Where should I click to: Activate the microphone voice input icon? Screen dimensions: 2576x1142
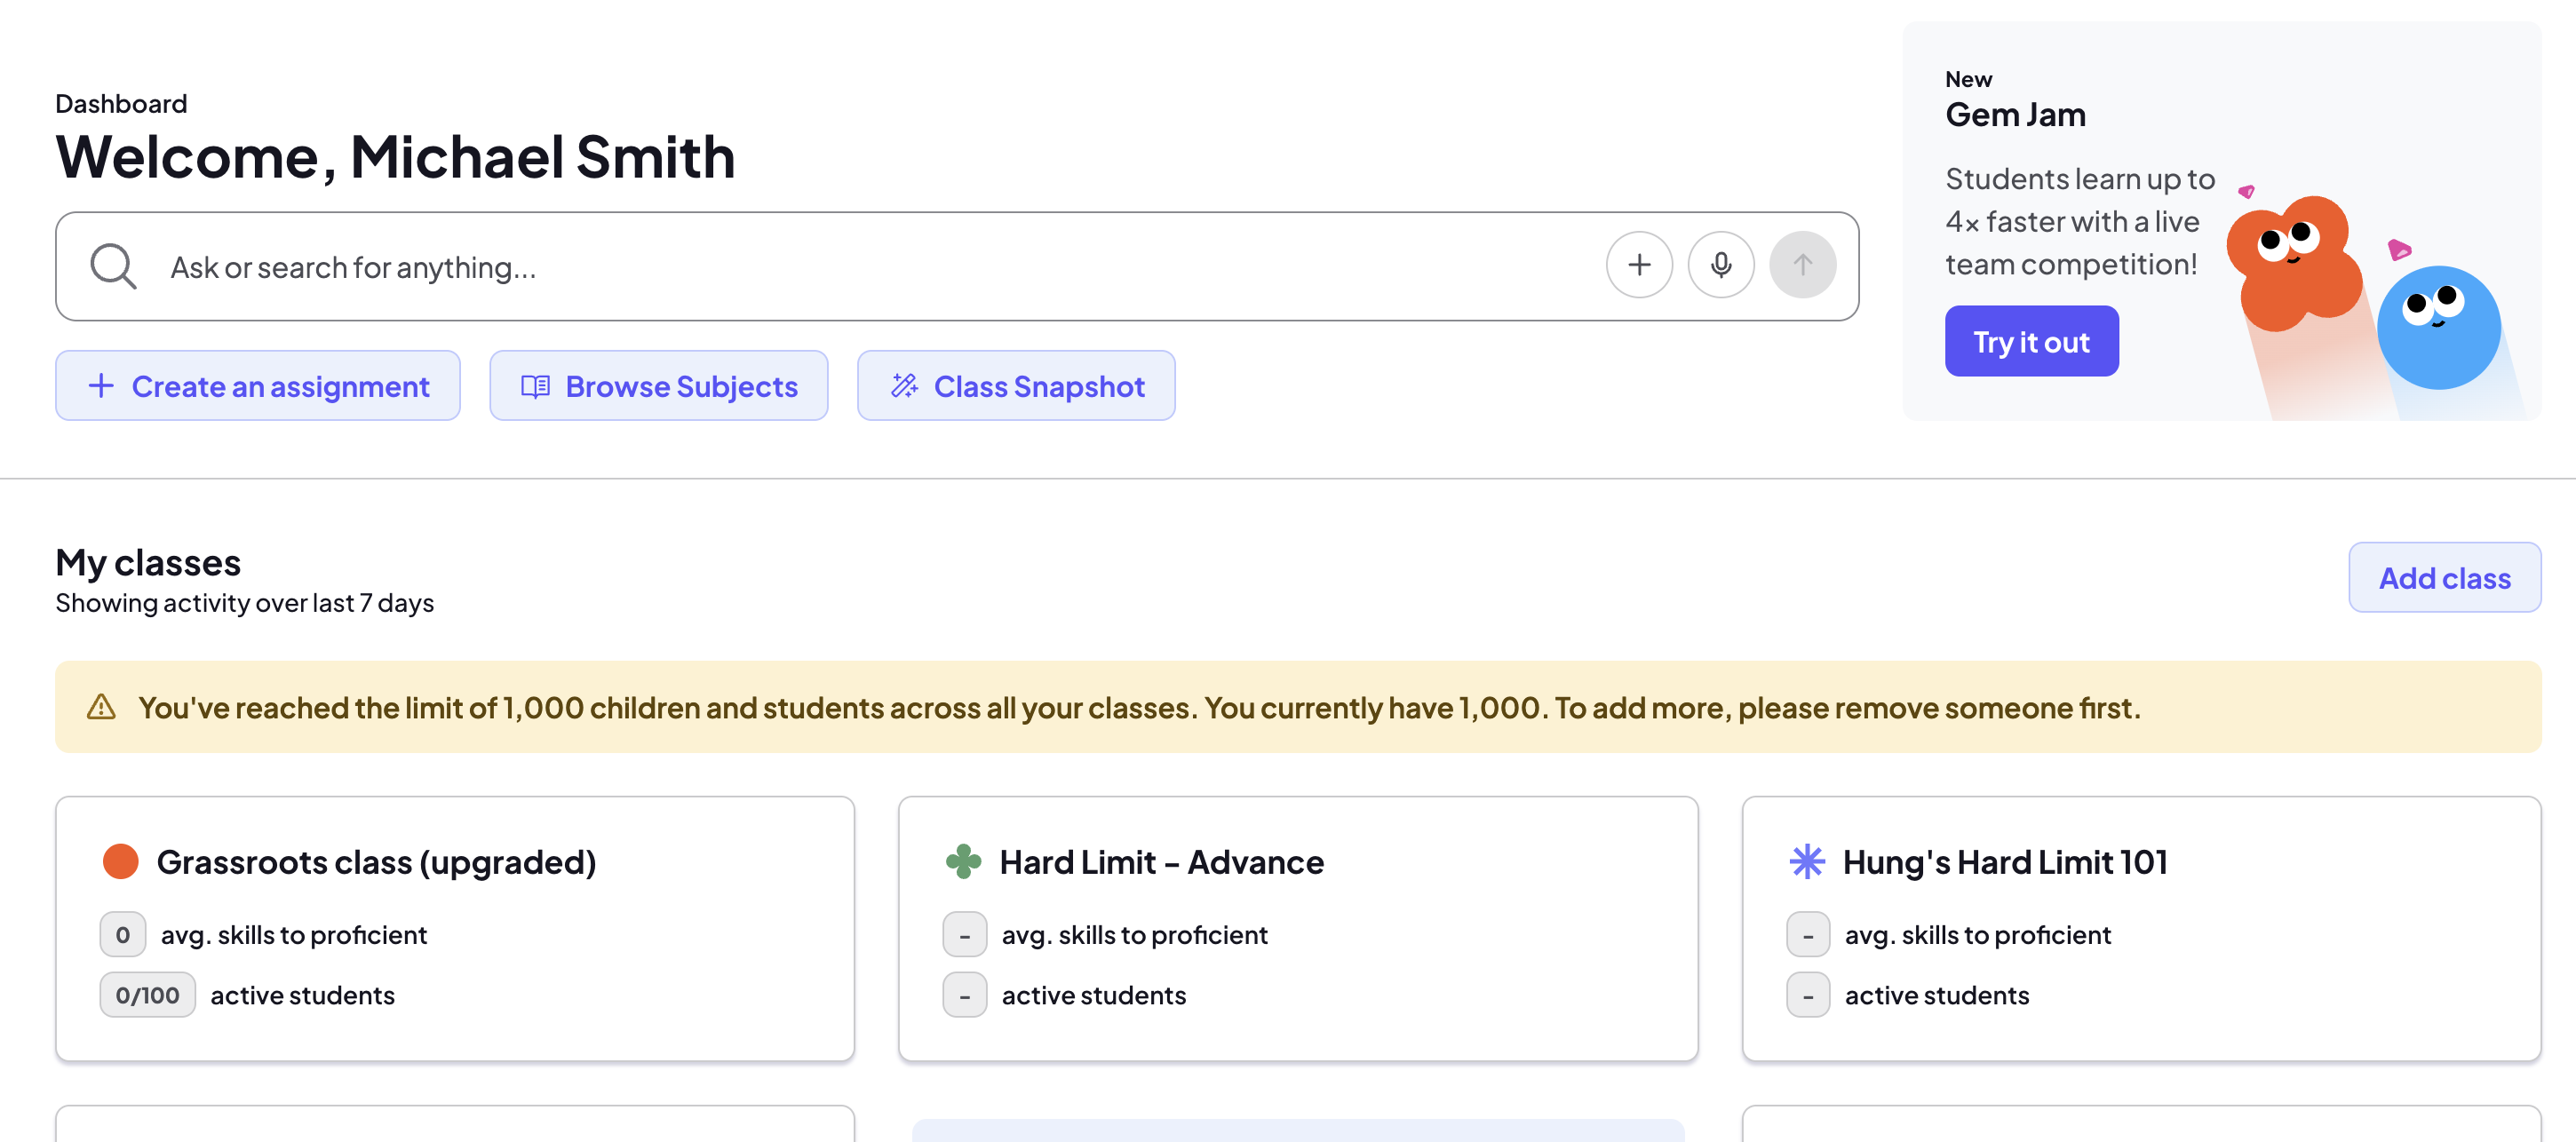click(1720, 265)
